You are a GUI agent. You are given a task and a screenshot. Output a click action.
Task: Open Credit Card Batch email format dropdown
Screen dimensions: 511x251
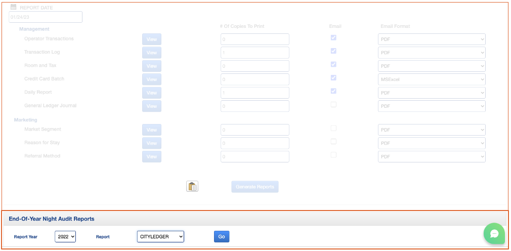432,79
